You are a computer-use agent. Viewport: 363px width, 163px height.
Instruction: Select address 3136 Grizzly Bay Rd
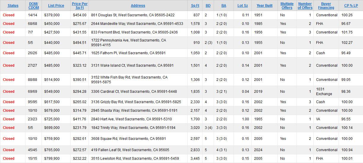pos(136,102)
